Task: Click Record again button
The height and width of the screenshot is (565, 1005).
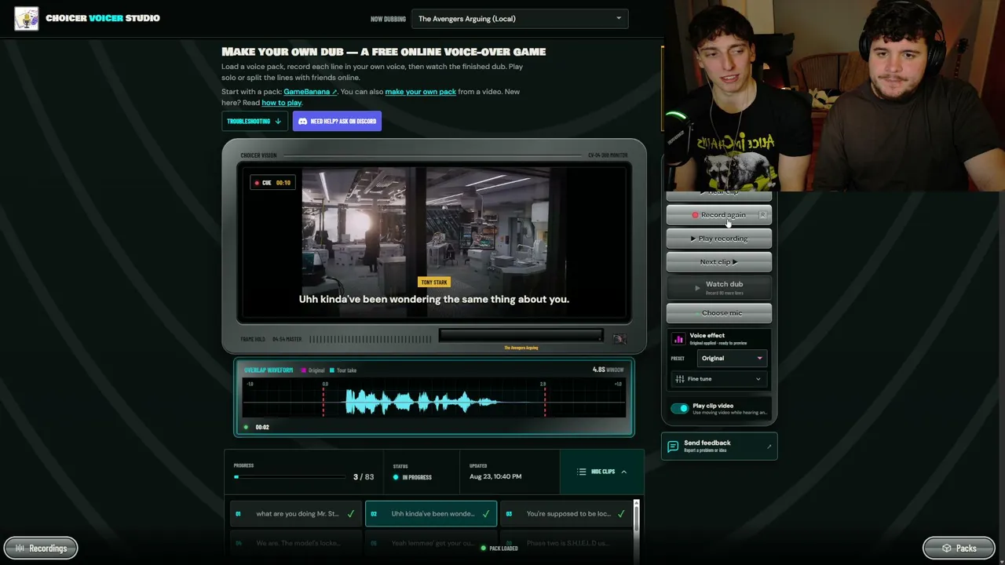Action: (x=719, y=215)
